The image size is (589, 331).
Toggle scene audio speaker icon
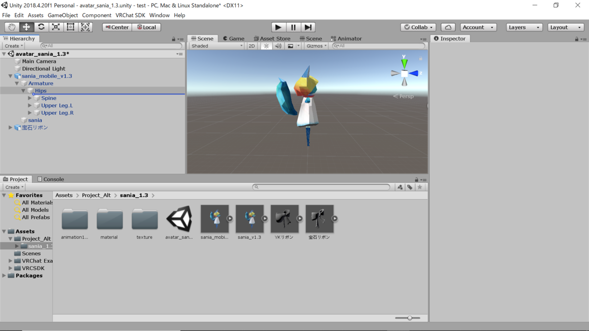pyautogui.click(x=278, y=46)
